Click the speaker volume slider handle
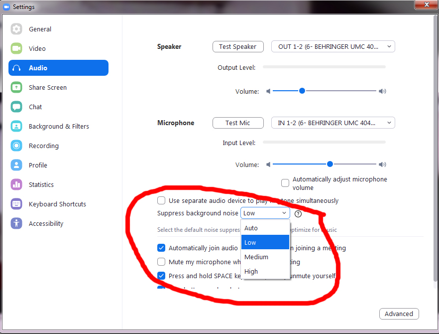This screenshot has height=334, width=439. [x=302, y=91]
